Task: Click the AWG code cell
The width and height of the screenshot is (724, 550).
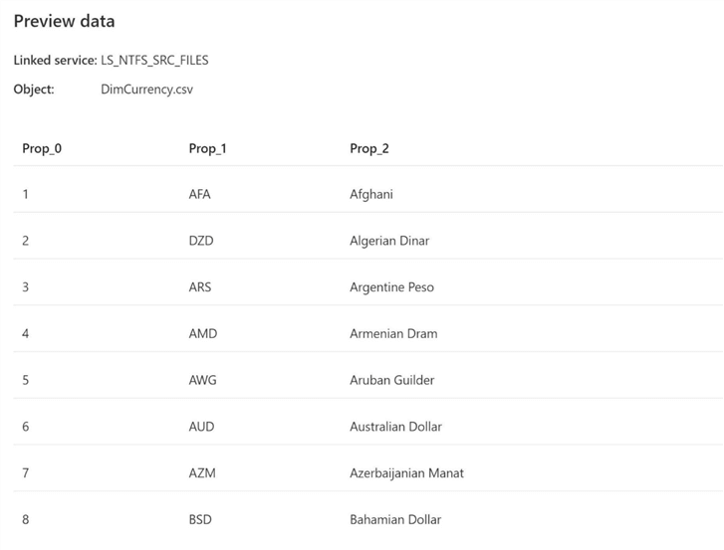Action: [202, 380]
